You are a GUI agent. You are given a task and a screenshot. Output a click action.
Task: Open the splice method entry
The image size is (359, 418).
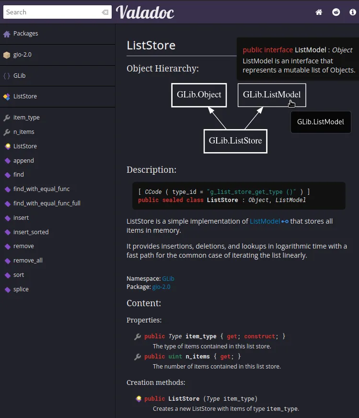[x=21, y=289]
